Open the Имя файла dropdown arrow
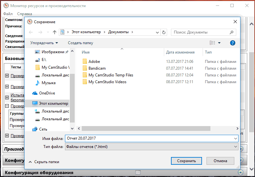Viewport: 255px width, 177px height. point(235,139)
